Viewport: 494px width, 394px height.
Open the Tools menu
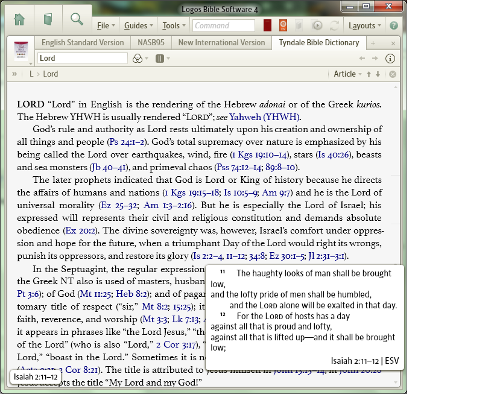pos(174,25)
